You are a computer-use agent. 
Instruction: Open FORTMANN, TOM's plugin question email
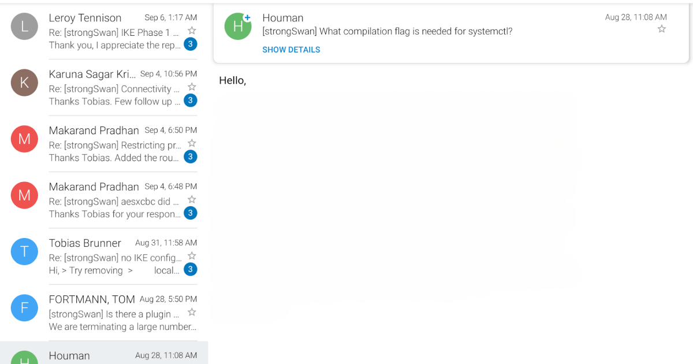click(x=110, y=312)
